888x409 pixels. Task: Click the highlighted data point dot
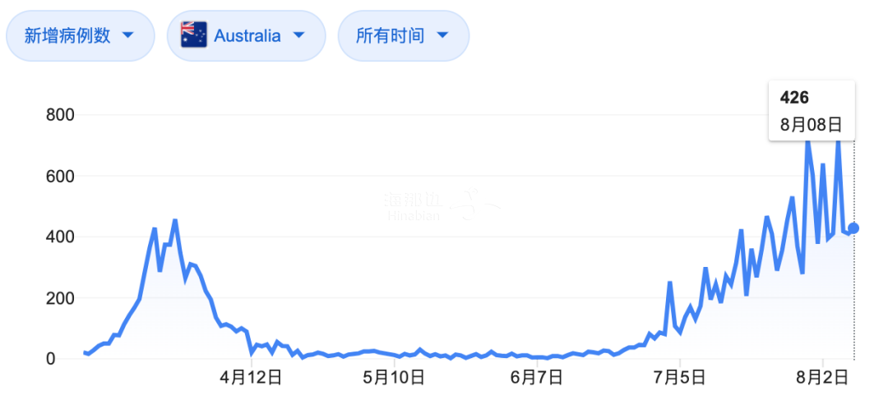click(853, 228)
